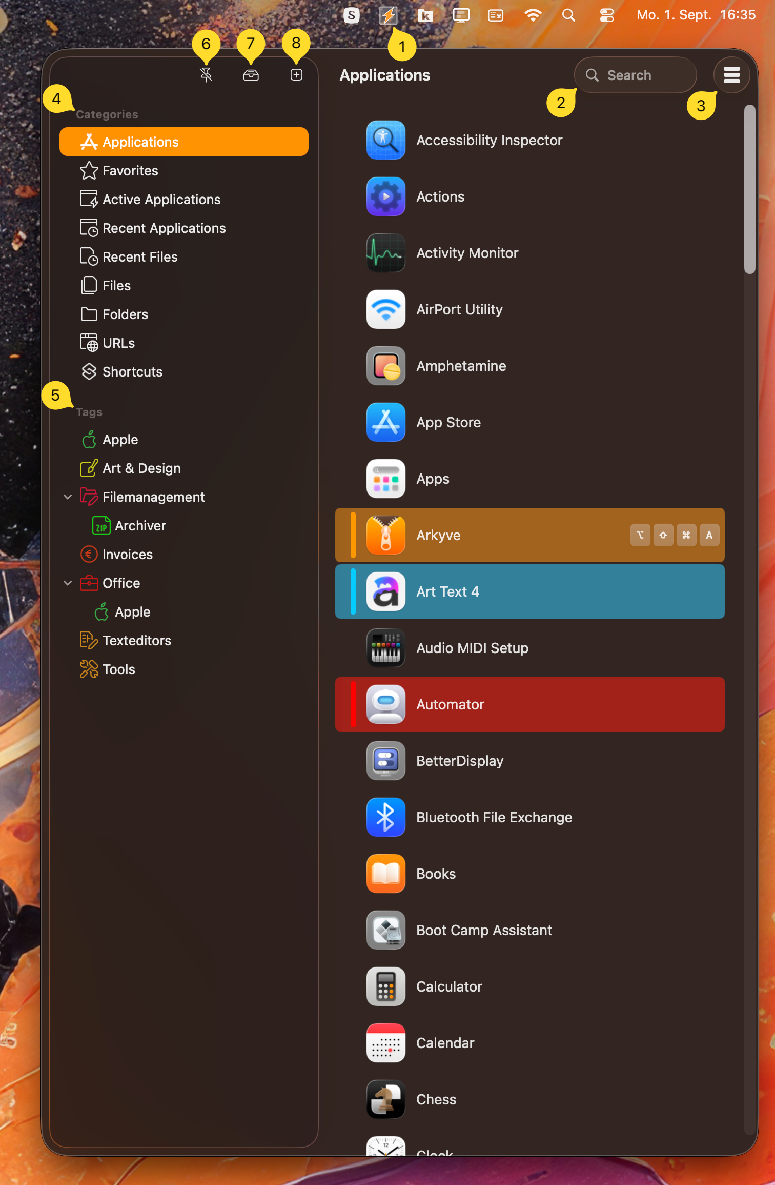Select the Tools tag

(184, 669)
